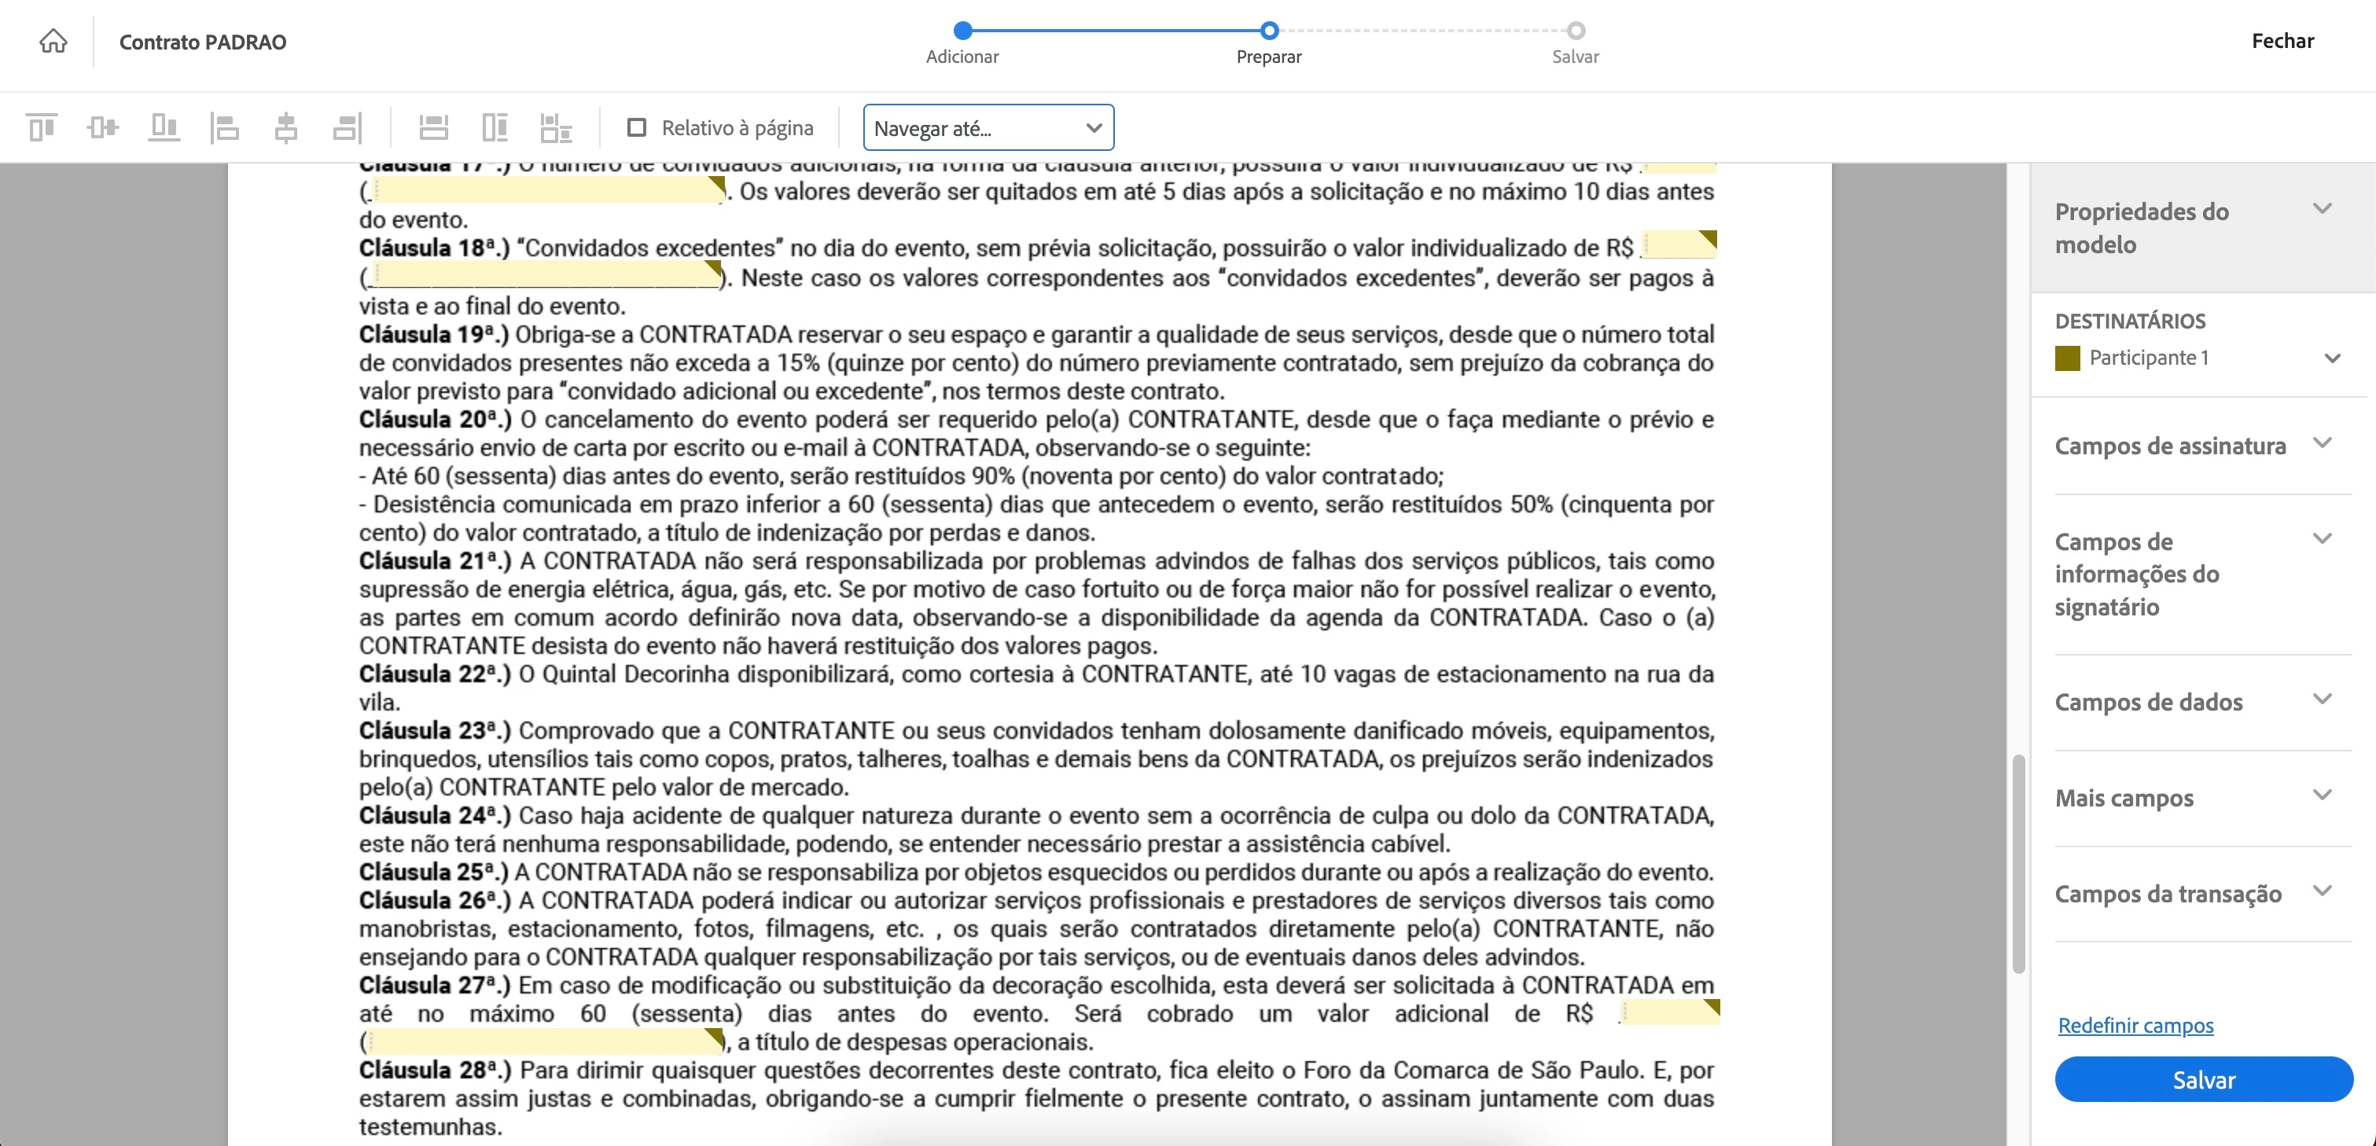This screenshot has width=2376, height=1146.
Task: Click the match height icon
Action: 495,127
